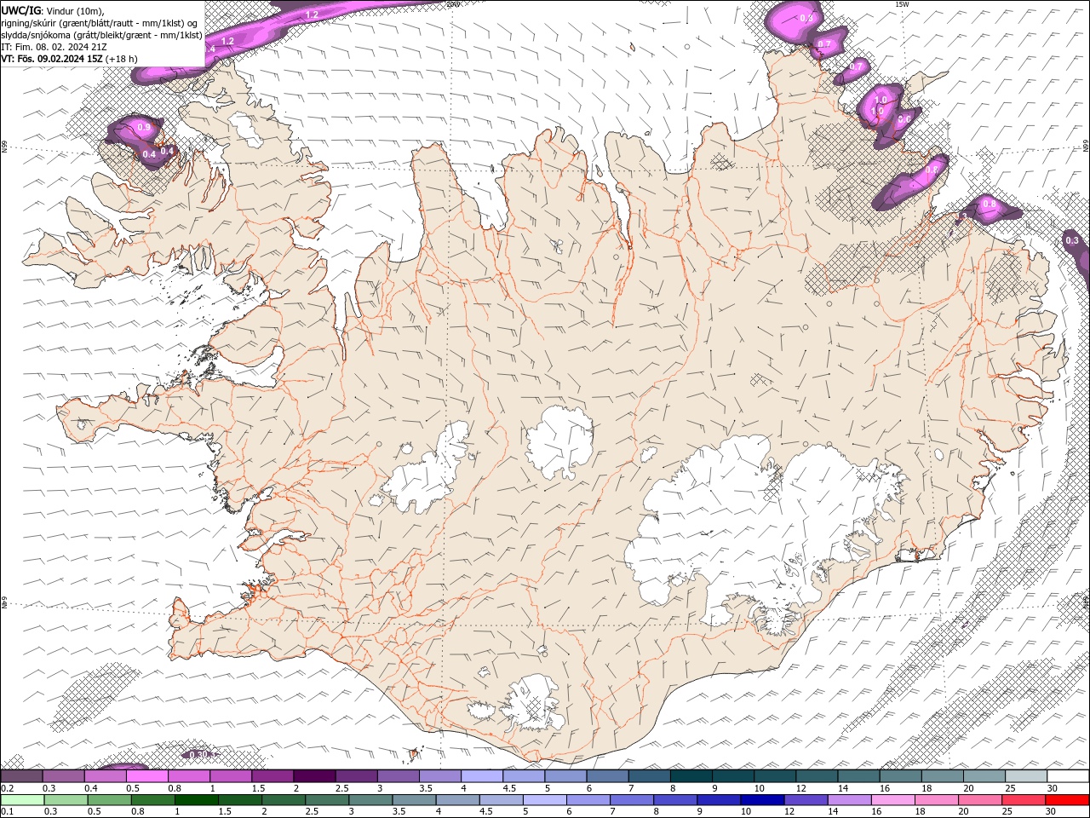The image size is (1090, 818).
Task: Select the 18 grey-teal swatch, upper legend
Action: coord(943,776)
